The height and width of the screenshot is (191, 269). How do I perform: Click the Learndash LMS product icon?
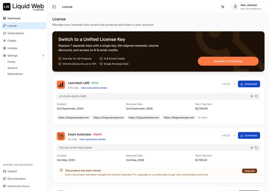click(61, 85)
